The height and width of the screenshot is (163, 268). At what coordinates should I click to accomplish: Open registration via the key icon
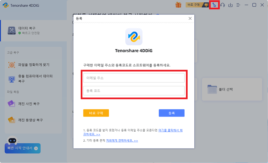tap(214, 5)
